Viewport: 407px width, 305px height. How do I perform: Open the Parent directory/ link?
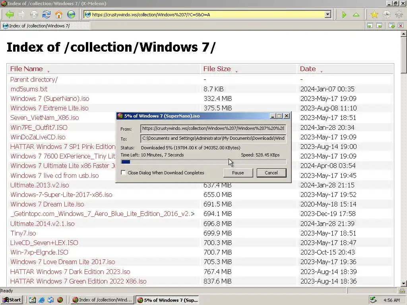tap(34, 79)
